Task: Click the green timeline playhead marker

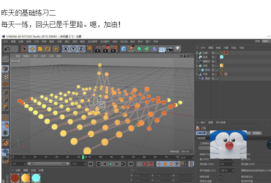Action: tap(83, 157)
